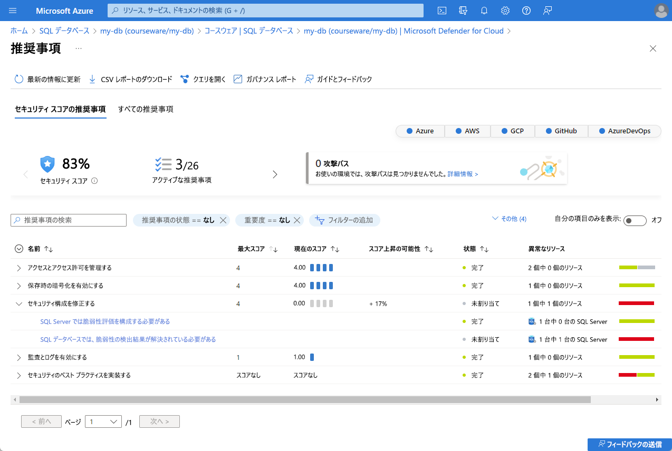Screen dimensions: 672x451
Task: Click the red resource bar for セキュリティ構成を修正する
Action: [636, 303]
